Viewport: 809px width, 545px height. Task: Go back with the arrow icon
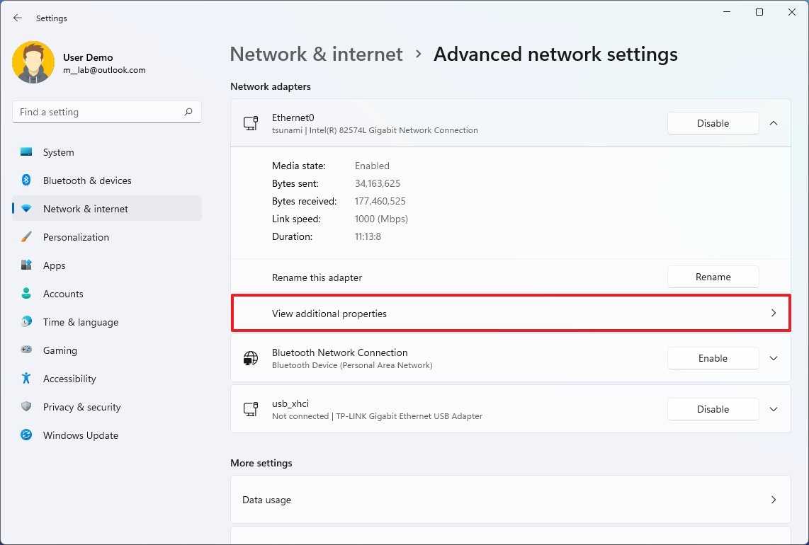(18, 18)
